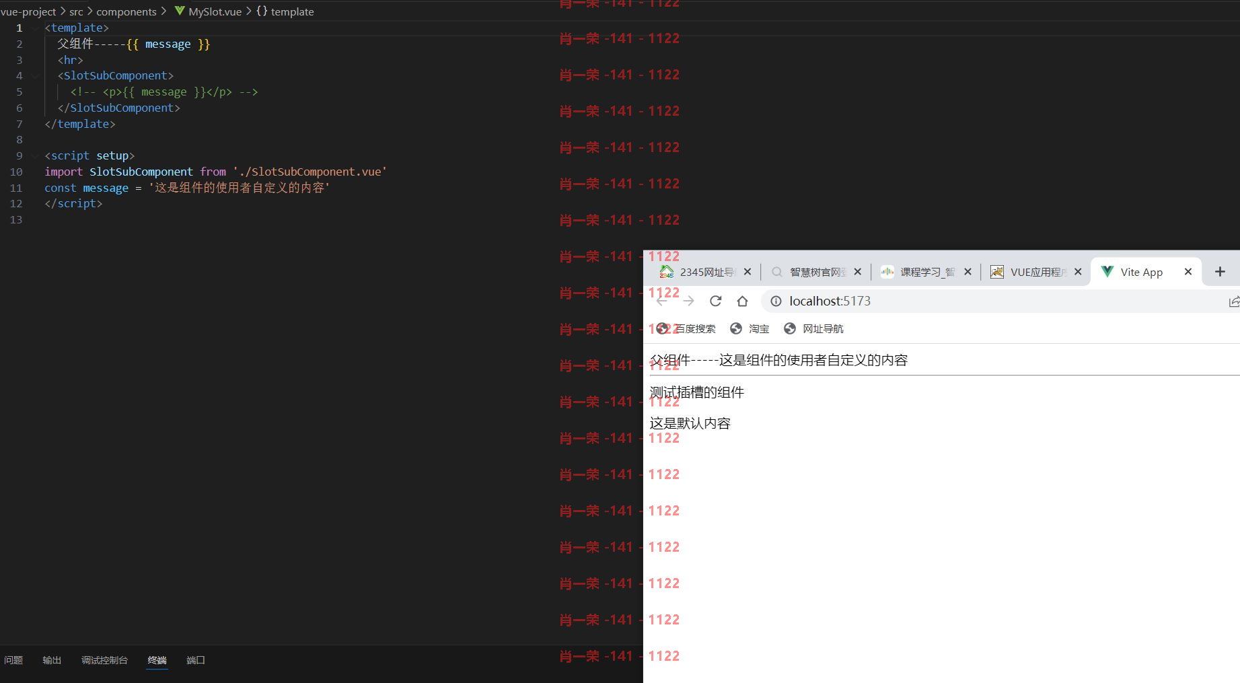This screenshot has height=683, width=1240.
Task: Click template symbol in the breadcrumb
Action: point(285,11)
